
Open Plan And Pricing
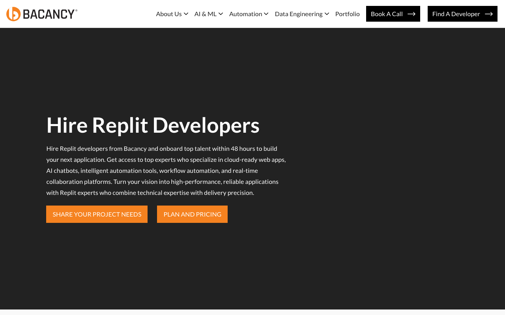pos(192,214)
